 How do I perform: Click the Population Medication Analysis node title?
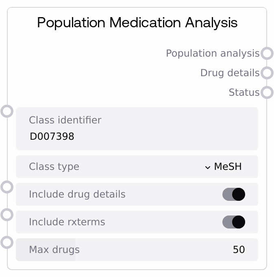point(137,22)
